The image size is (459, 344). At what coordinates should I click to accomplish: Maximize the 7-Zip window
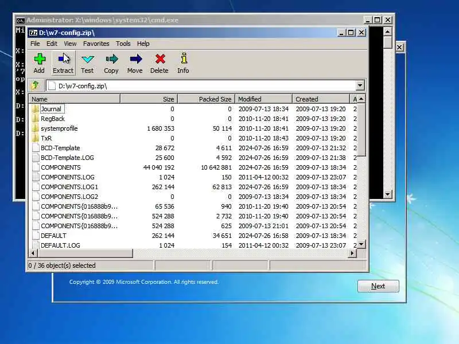tap(351, 33)
